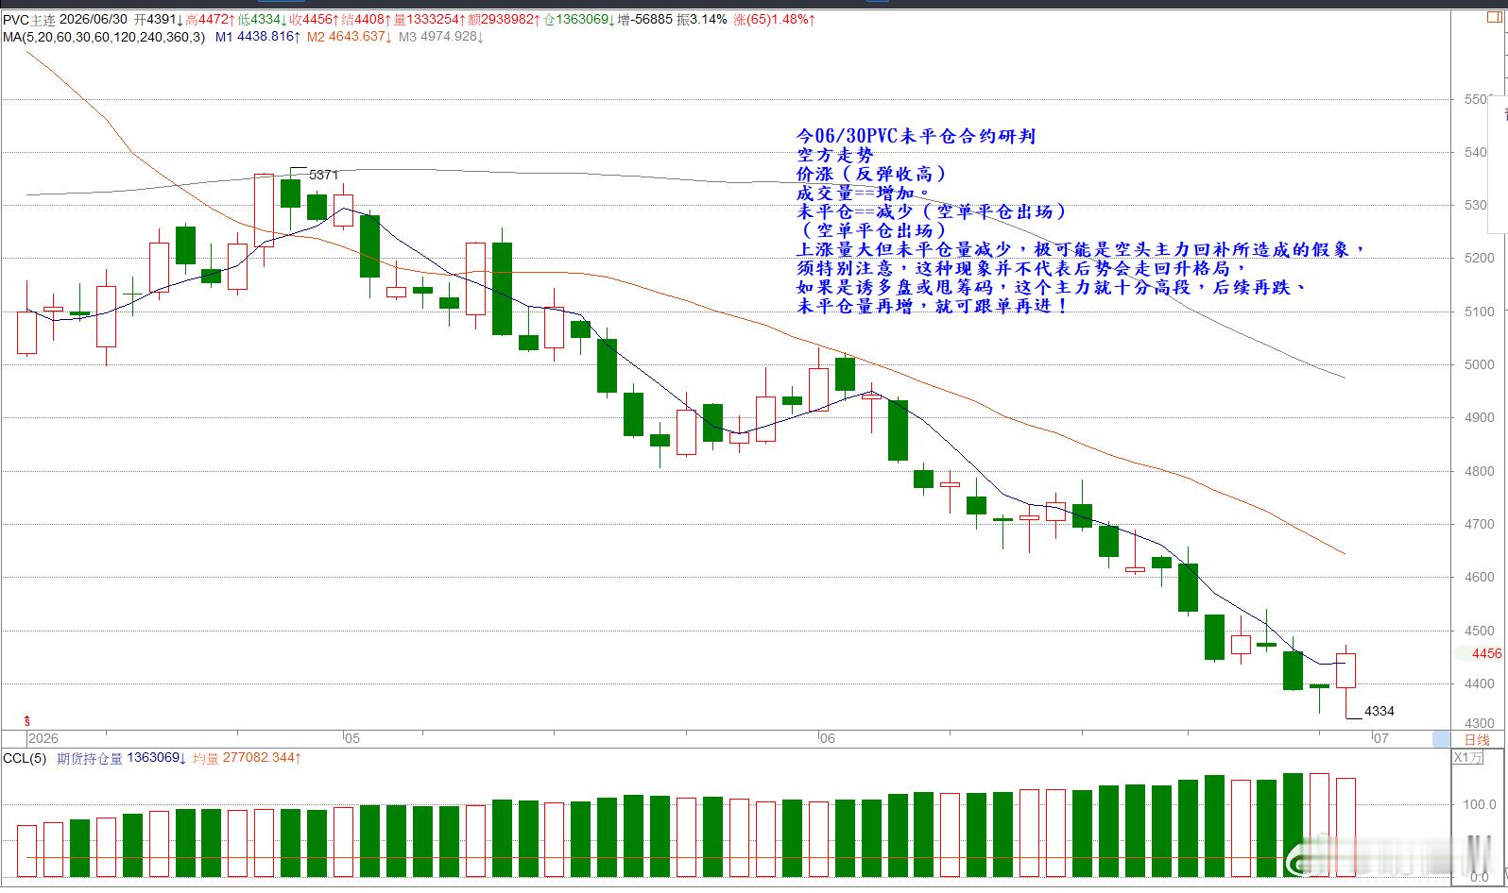Screen dimensions: 1508x893
Task: Click the 2026/06/30 date in header
Action: click(x=94, y=20)
